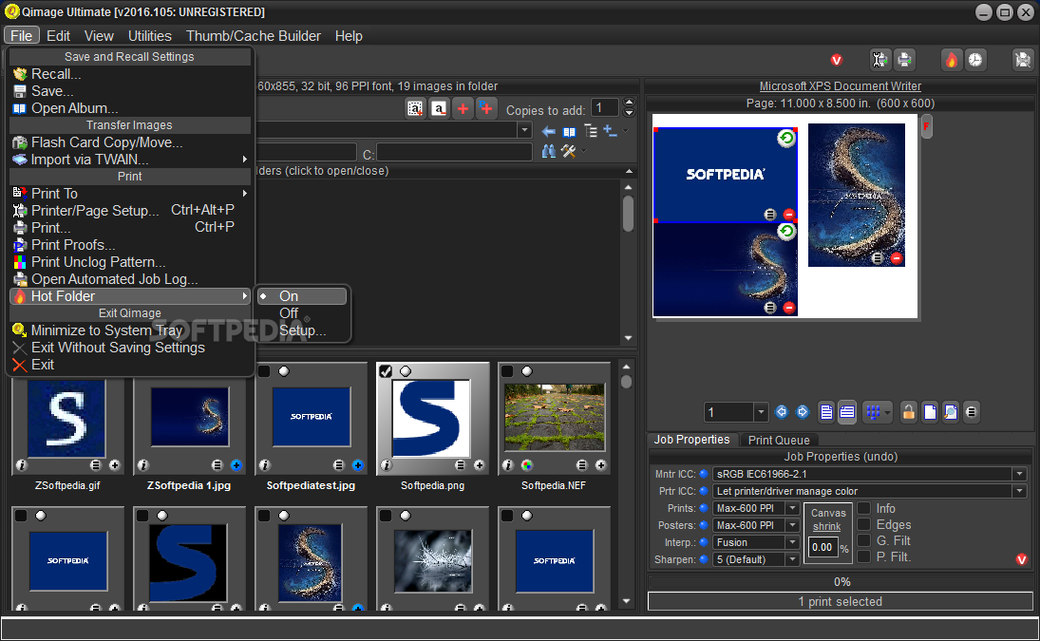Viewport: 1040px width, 641px height.
Task: Click the red F marker beside page preview
Action: coord(927,126)
